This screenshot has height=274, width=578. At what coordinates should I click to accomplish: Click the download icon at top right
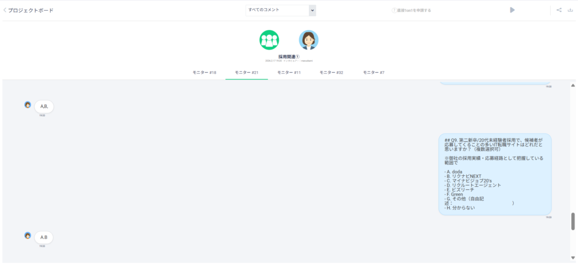[570, 10]
